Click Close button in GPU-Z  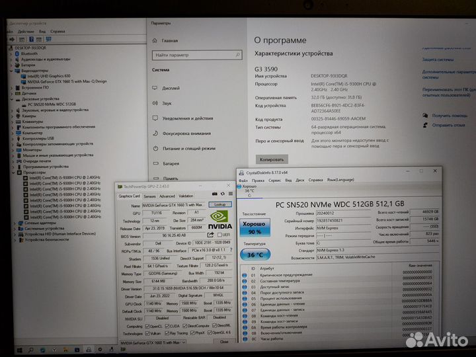[224, 342]
